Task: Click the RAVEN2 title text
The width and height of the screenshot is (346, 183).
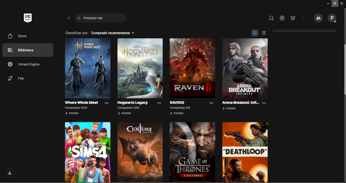Action: pyautogui.click(x=177, y=102)
